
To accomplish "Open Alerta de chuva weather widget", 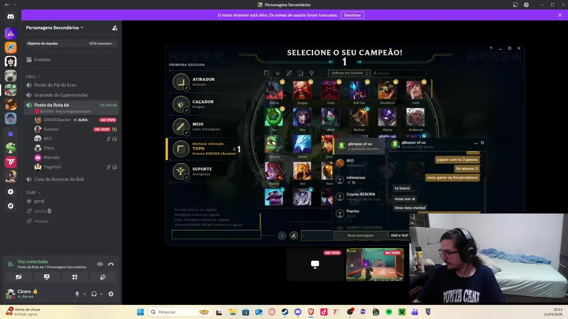I will 23,311.
